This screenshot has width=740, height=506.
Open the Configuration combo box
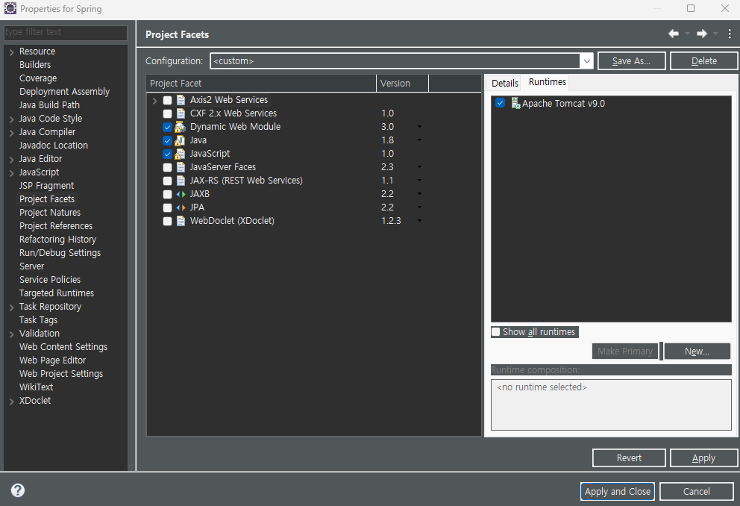pyautogui.click(x=401, y=61)
